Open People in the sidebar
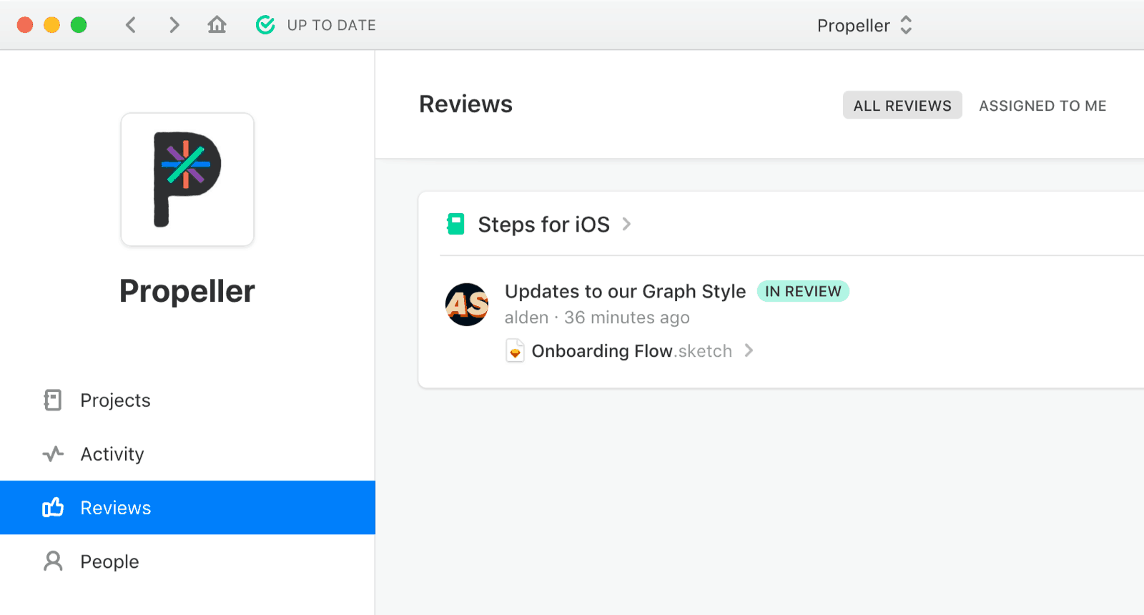This screenshot has width=1144, height=615. 187,561
